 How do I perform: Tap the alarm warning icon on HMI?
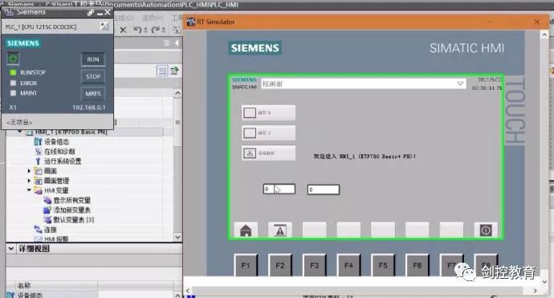click(280, 231)
